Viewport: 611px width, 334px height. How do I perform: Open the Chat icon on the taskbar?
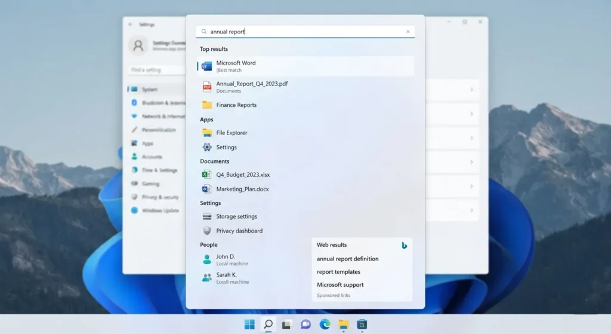(x=305, y=324)
